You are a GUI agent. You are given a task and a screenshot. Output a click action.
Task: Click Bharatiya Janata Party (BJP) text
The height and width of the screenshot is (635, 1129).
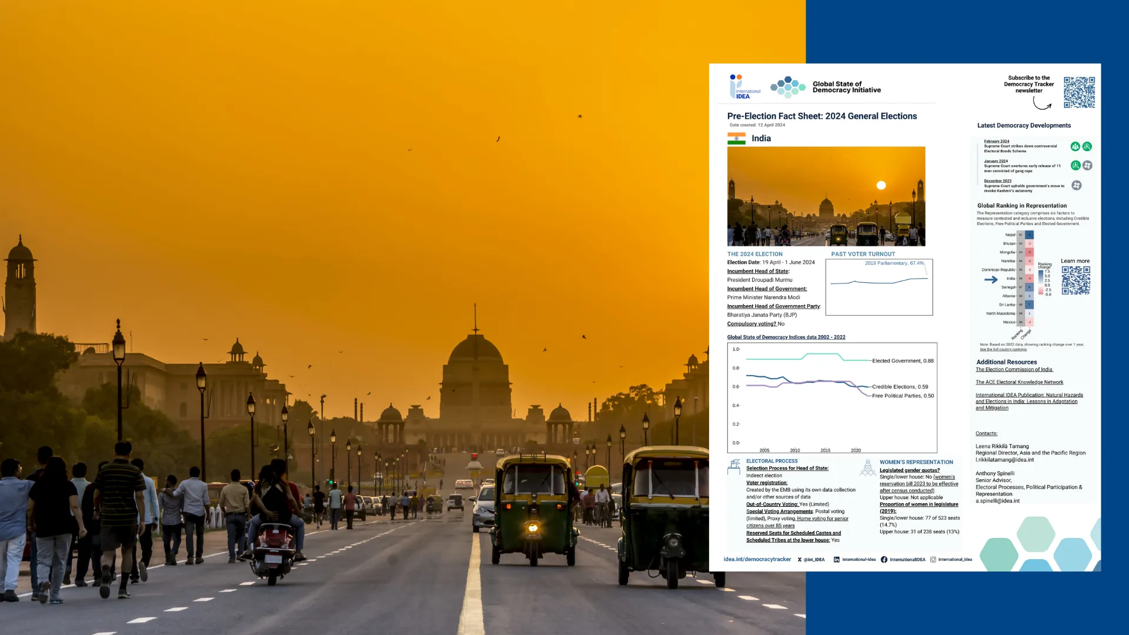762,315
